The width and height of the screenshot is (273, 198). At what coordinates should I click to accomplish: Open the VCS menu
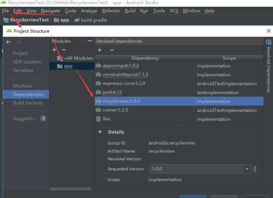pos(174,11)
